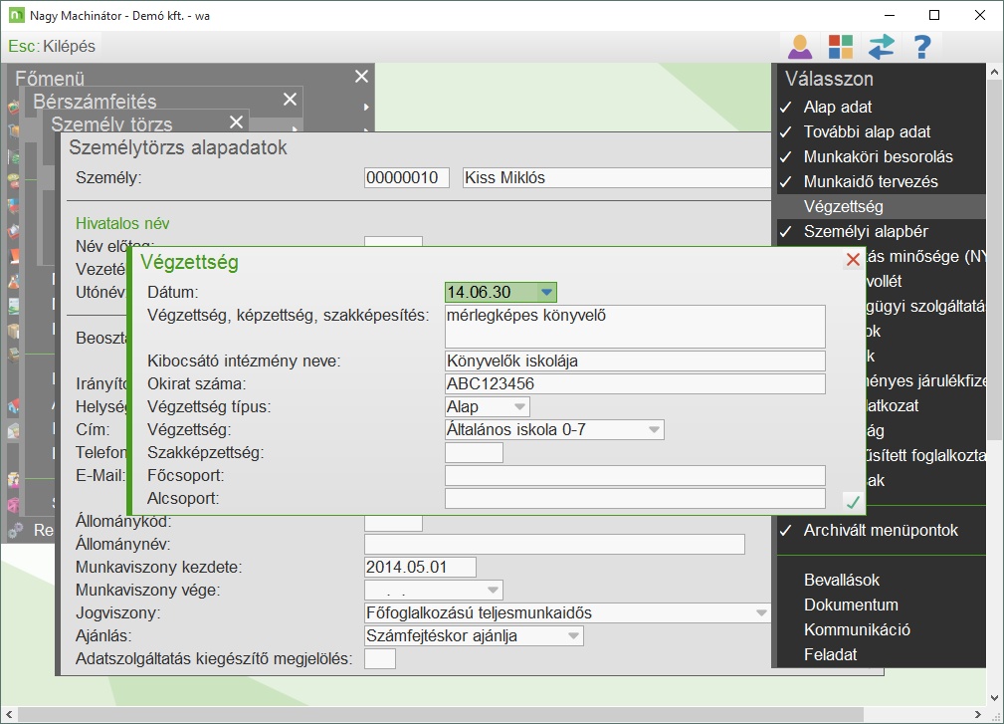This screenshot has height=724, width=1004.
Task: Click the Személy code field 00000010
Action: click(x=407, y=177)
